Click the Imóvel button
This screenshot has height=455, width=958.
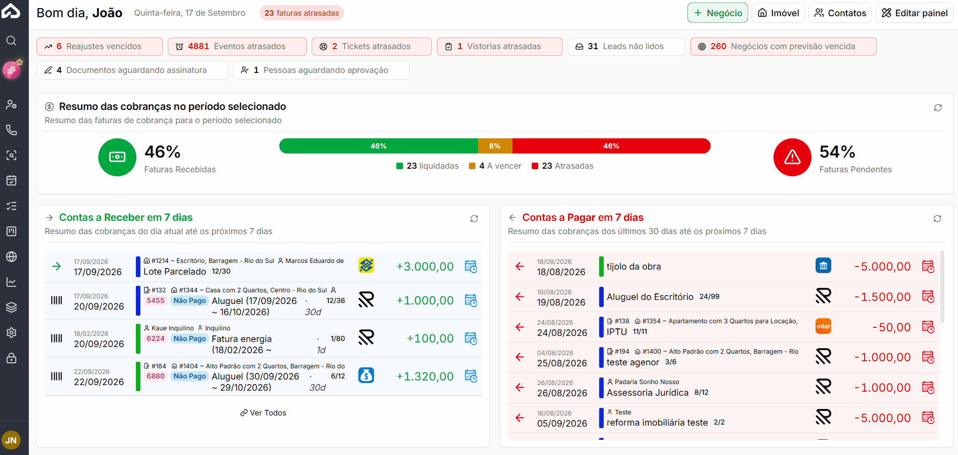click(778, 13)
